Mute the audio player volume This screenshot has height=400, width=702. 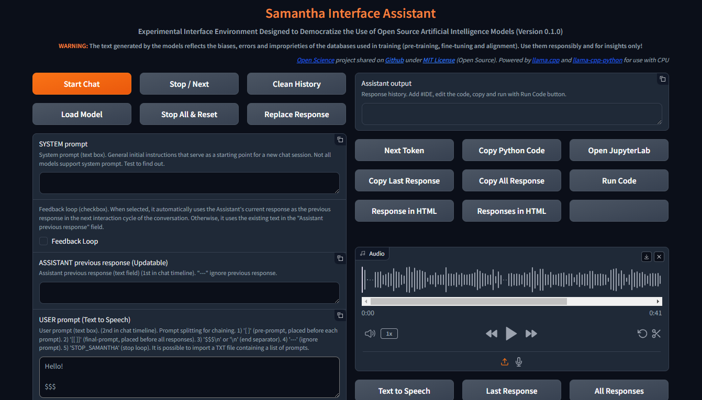(370, 334)
